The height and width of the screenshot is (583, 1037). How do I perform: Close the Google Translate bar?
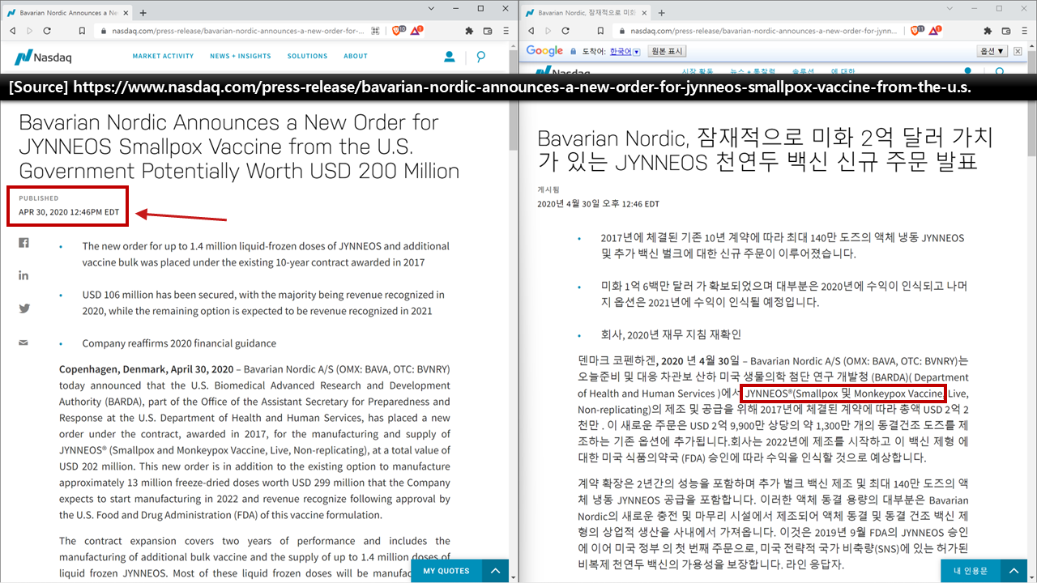coord(1018,51)
